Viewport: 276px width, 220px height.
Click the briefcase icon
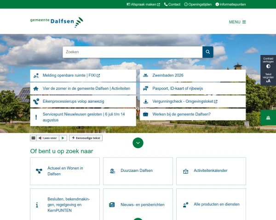(145, 114)
